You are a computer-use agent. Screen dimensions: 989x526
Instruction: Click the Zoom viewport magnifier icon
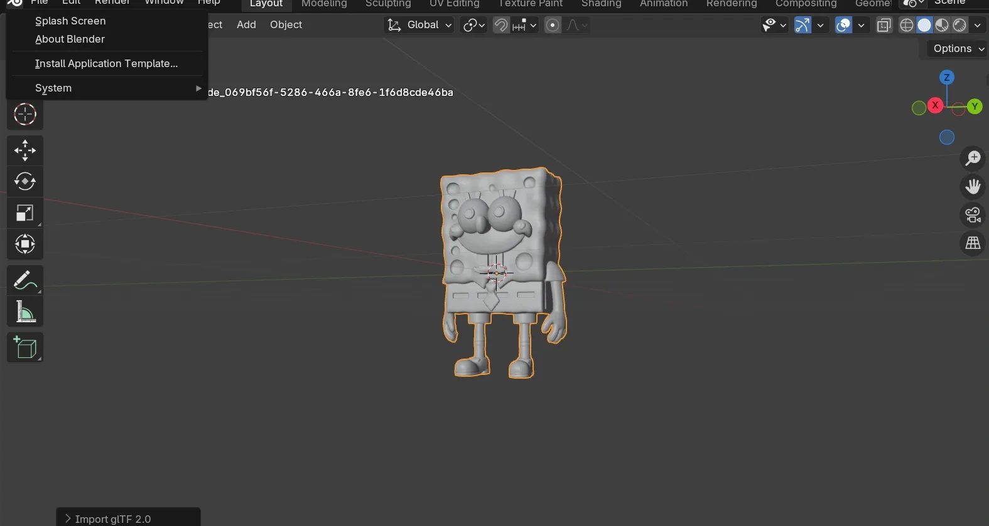(973, 158)
